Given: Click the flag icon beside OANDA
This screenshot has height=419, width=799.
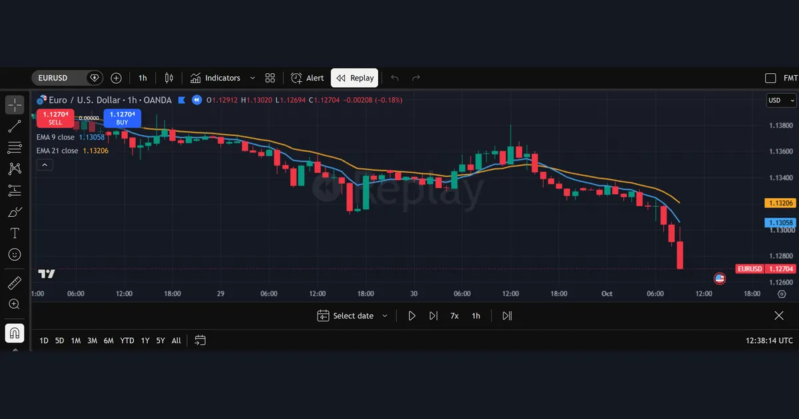Looking at the screenshot, I should pyautogui.click(x=180, y=100).
